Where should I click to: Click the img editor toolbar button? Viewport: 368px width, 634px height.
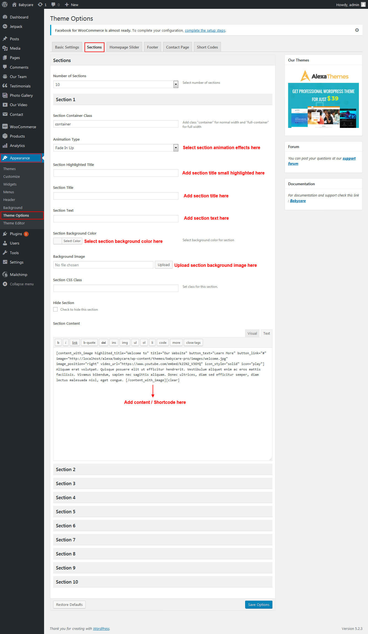[125, 342]
